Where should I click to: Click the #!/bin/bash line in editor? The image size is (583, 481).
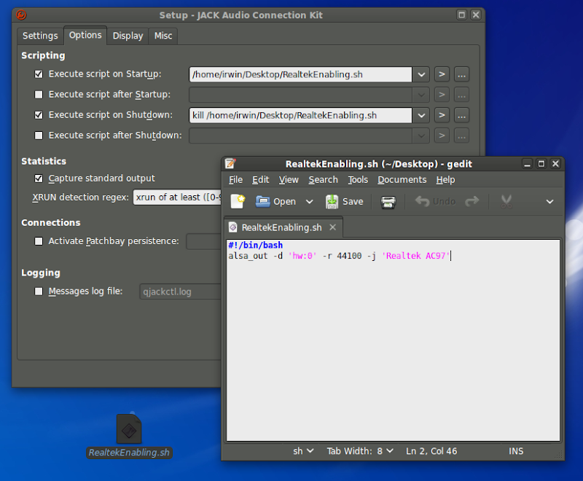tap(256, 246)
